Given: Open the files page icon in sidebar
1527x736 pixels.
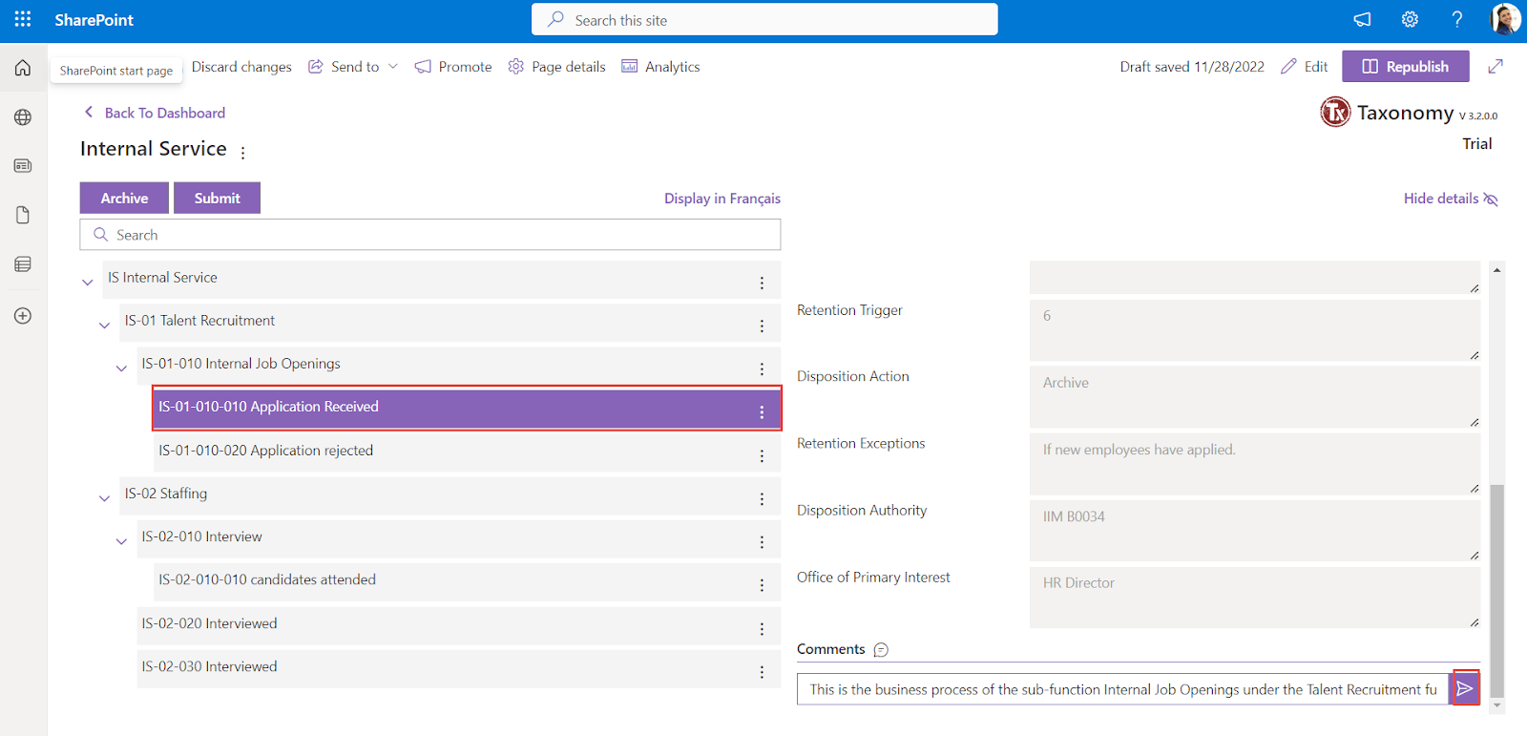Looking at the screenshot, I should click(x=23, y=215).
